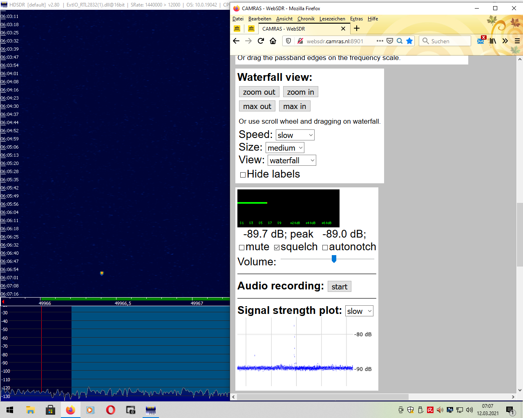
Task: Open the Lesezeichen menu
Action: pos(332,19)
